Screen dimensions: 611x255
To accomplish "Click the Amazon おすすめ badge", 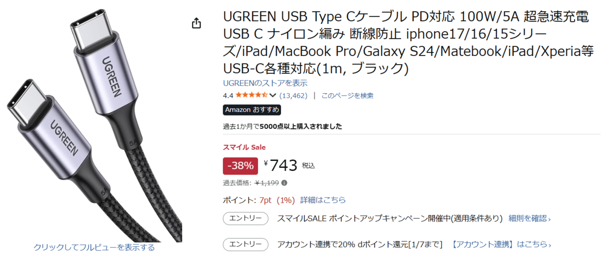I will [x=252, y=110].
